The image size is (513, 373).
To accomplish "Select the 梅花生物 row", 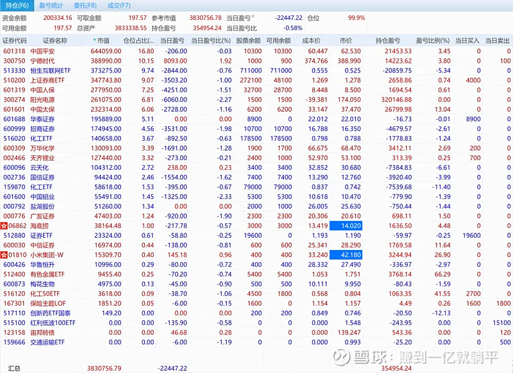I will [256, 284].
